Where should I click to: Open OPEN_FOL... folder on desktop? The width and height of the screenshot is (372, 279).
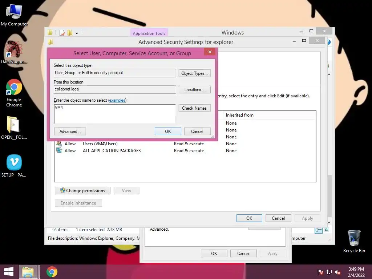(x=14, y=128)
